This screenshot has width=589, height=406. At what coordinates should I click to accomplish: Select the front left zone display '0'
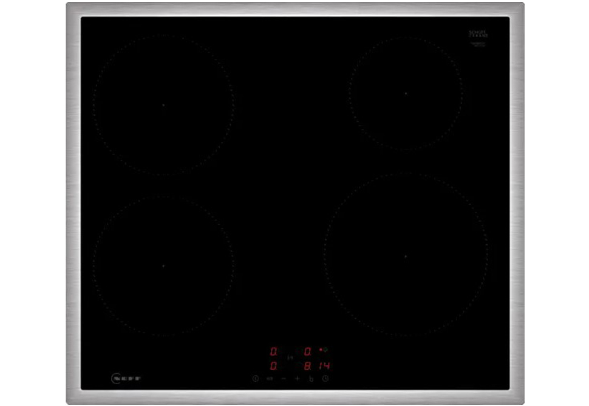point(274,365)
